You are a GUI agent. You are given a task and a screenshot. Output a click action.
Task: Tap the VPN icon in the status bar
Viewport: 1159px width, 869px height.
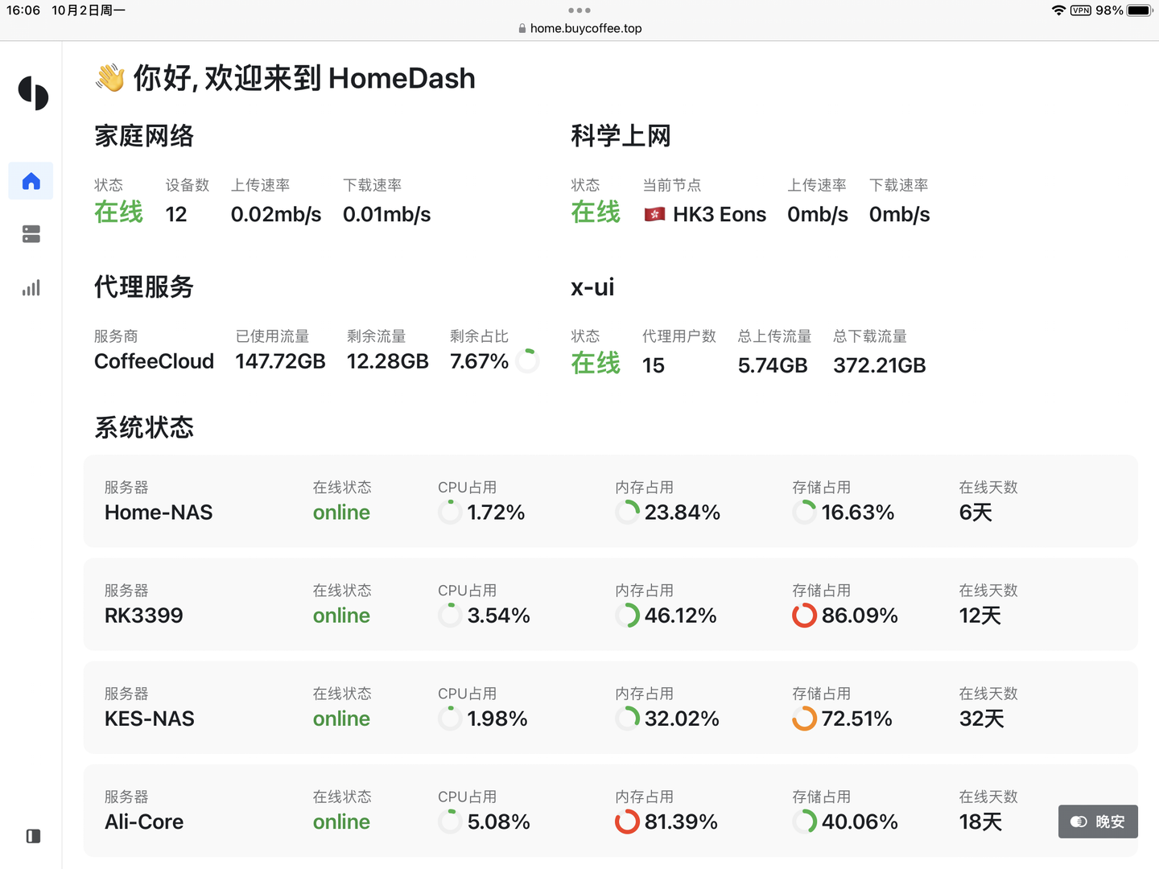click(x=1079, y=10)
